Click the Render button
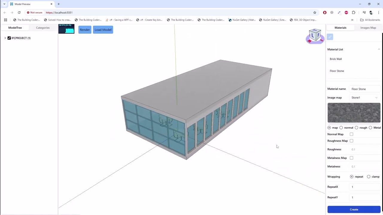Screen dimensions: 383x215 pyautogui.click(x=85, y=30)
